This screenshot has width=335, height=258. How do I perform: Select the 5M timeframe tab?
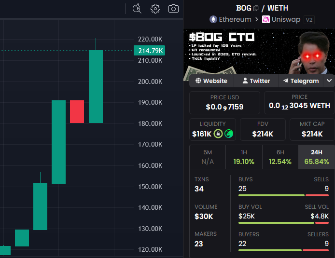(208, 157)
